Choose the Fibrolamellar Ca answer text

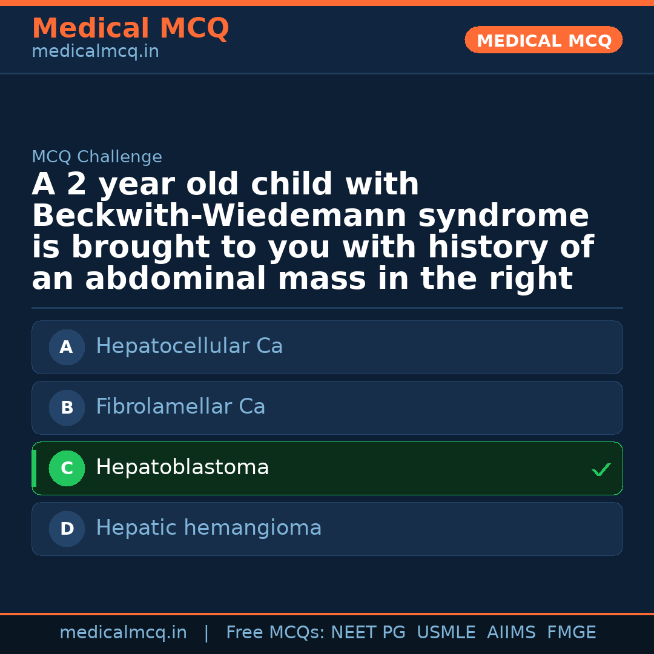[x=180, y=407]
